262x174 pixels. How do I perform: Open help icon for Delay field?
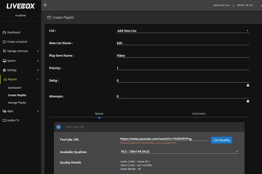(248, 85)
